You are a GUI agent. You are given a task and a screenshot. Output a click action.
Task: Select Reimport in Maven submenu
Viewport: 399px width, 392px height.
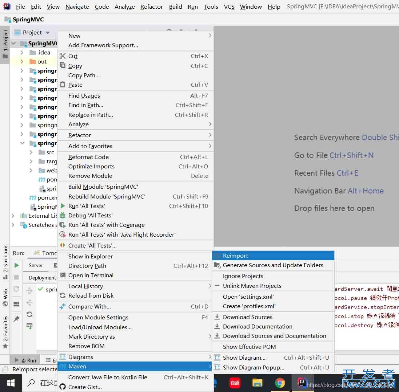[x=273, y=256]
